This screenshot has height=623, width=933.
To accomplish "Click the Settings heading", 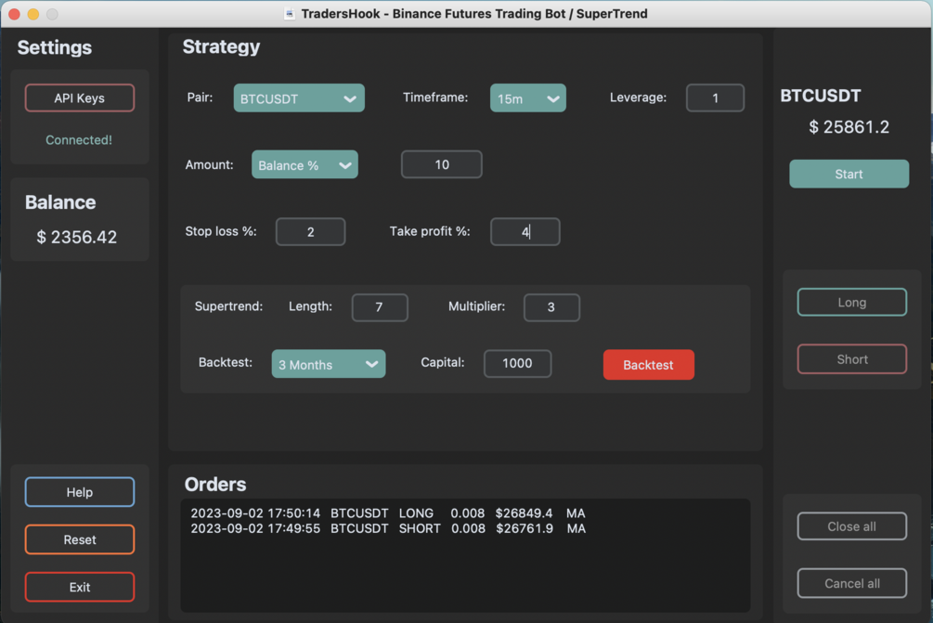I will coord(54,47).
